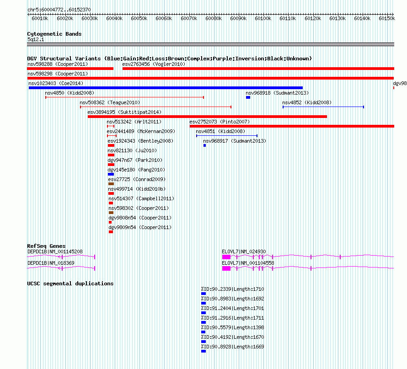The height and width of the screenshot is (369, 407).
Task: Click duplication %ID:90.8928|Length:1669
Action: [x=233, y=347]
